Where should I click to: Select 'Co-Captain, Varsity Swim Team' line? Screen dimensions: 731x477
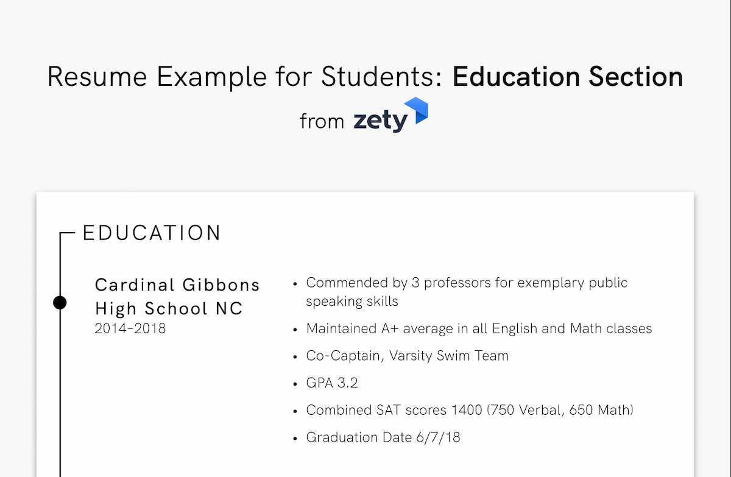[x=407, y=356]
